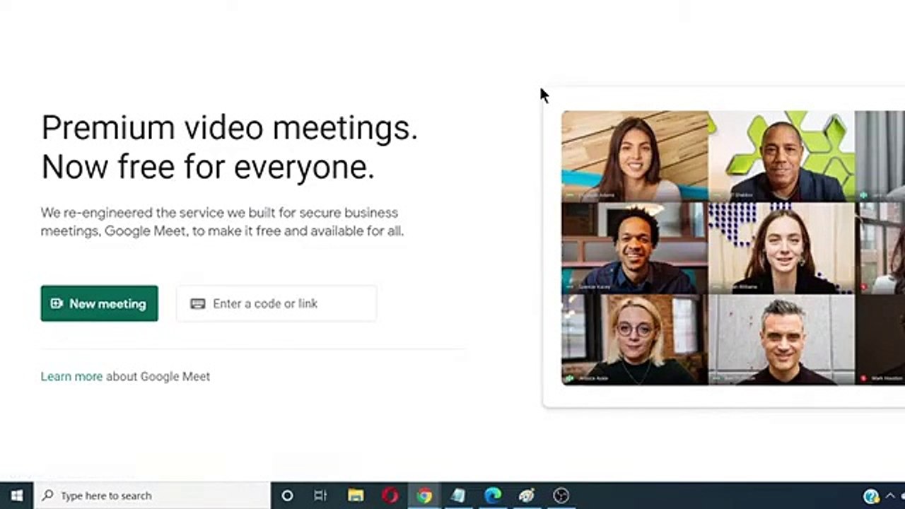
Task: Focus the 'Enter a code or link' field
Action: pos(276,303)
